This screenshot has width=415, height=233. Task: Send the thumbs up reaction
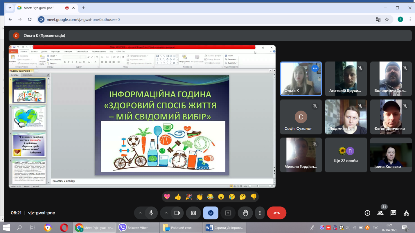178,197
